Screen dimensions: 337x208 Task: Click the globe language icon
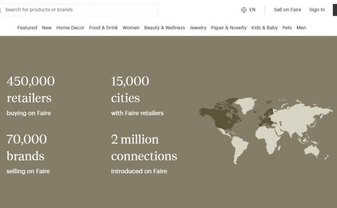[x=243, y=10]
